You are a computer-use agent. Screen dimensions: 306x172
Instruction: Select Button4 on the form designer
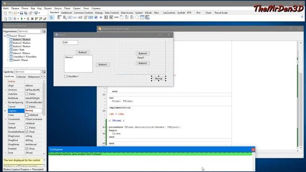142,54
